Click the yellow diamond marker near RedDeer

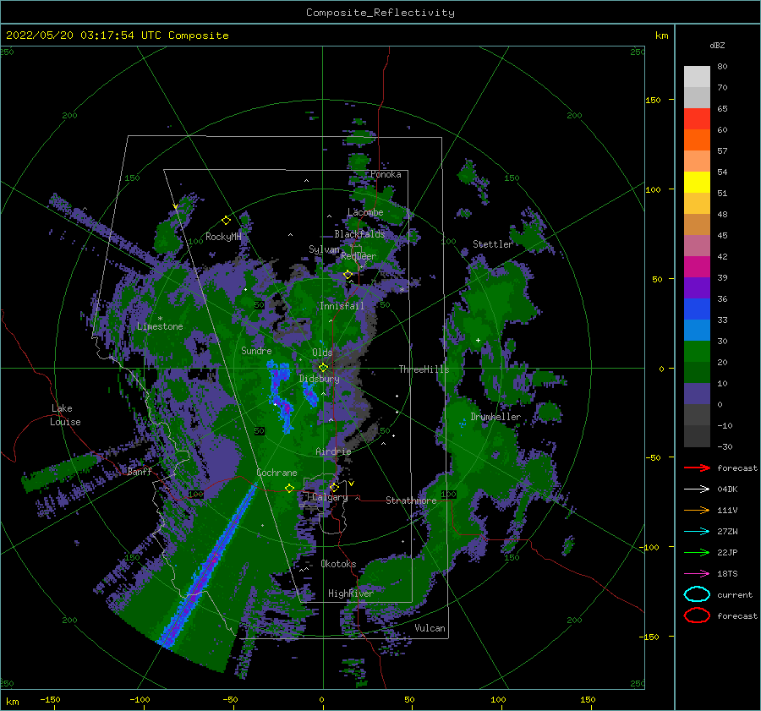coord(348,275)
